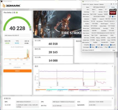This screenshot has height=110, width=118.
Task: Toggle the Ray Tracing checkbox in GPU-Z
Action: pos(96,47)
